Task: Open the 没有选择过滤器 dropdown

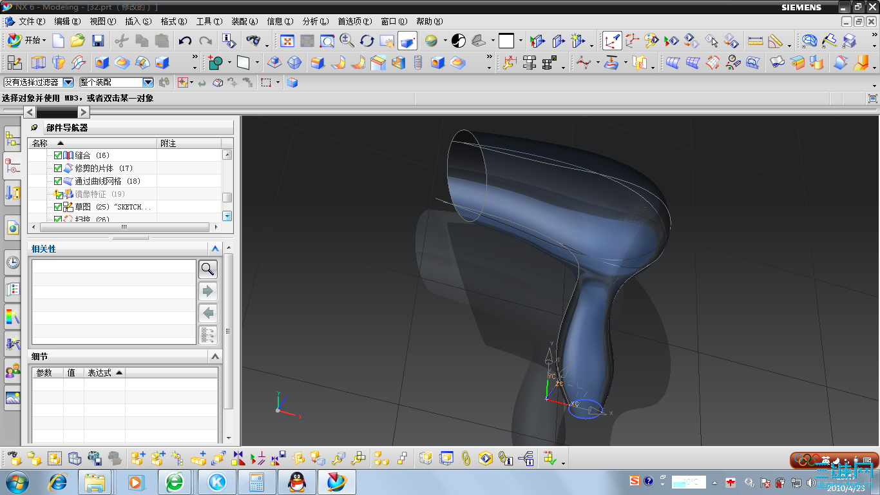Action: (x=68, y=82)
